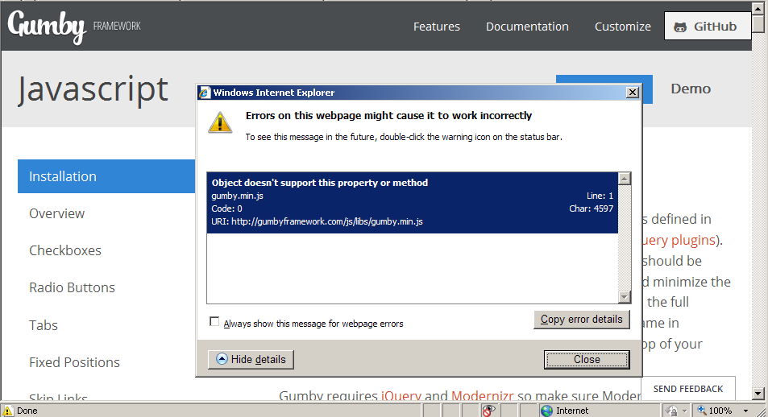Click the error list scroll-up arrow

(624, 179)
